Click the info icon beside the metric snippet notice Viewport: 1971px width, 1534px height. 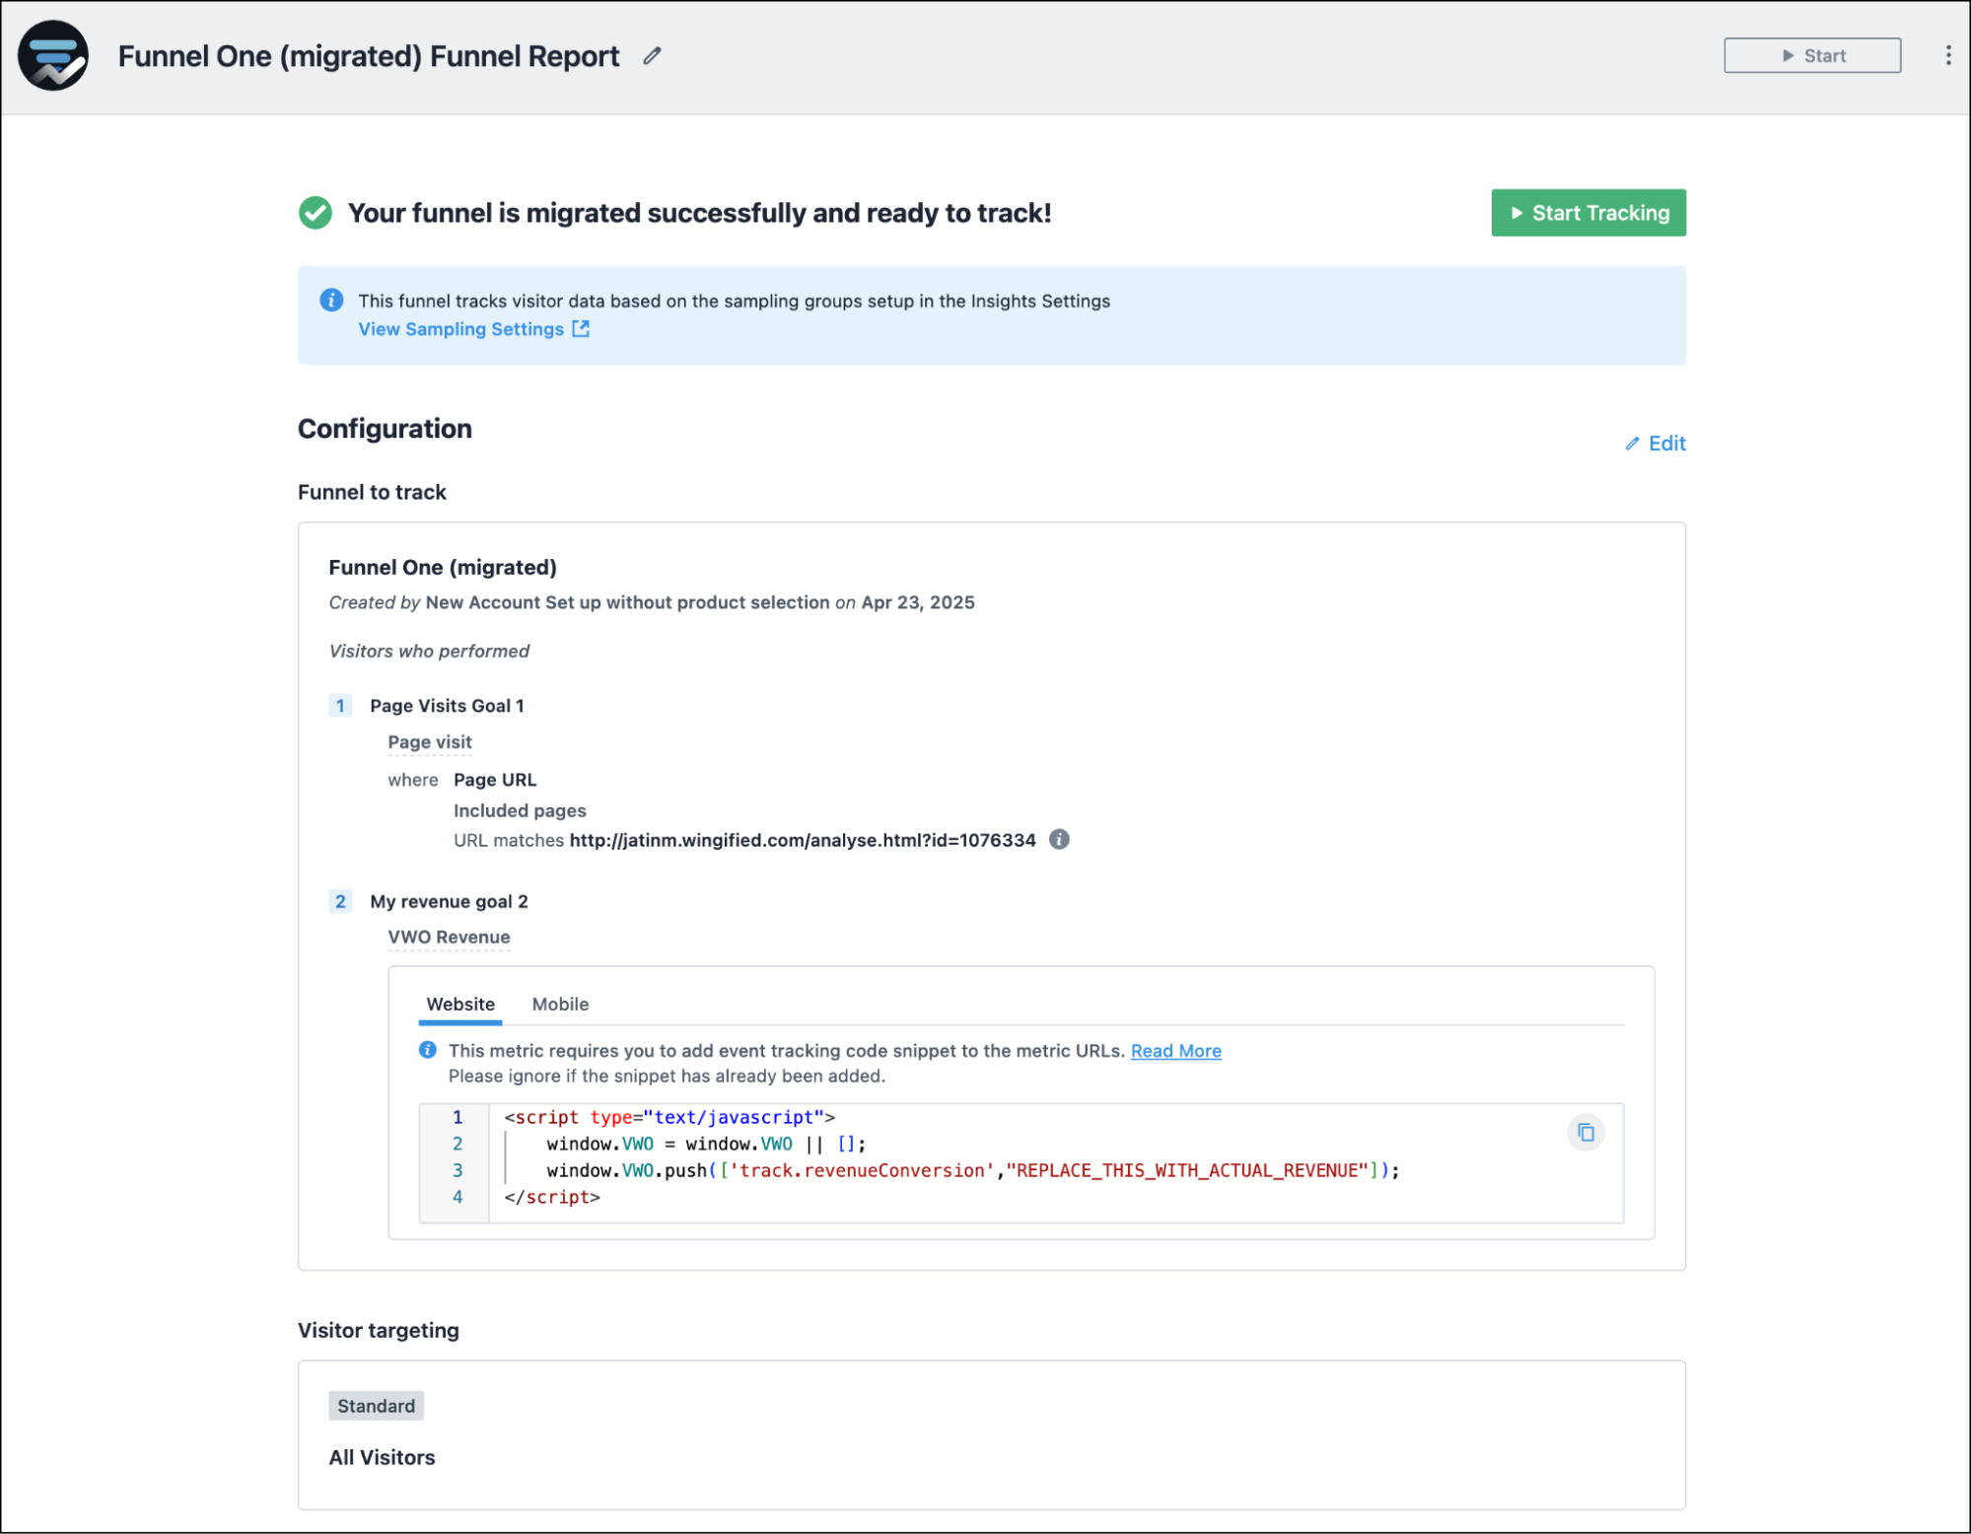pos(428,1050)
